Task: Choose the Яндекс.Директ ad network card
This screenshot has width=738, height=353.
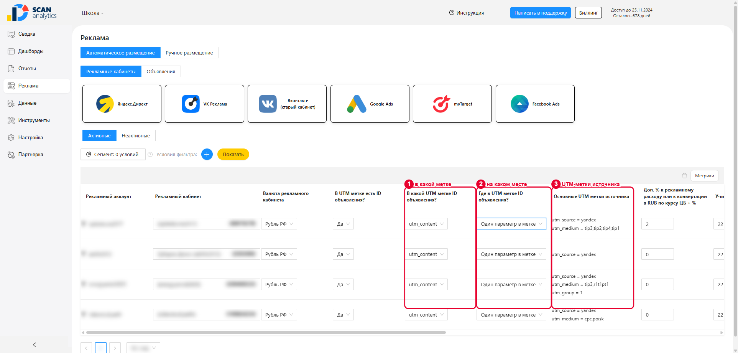Action: tap(122, 104)
